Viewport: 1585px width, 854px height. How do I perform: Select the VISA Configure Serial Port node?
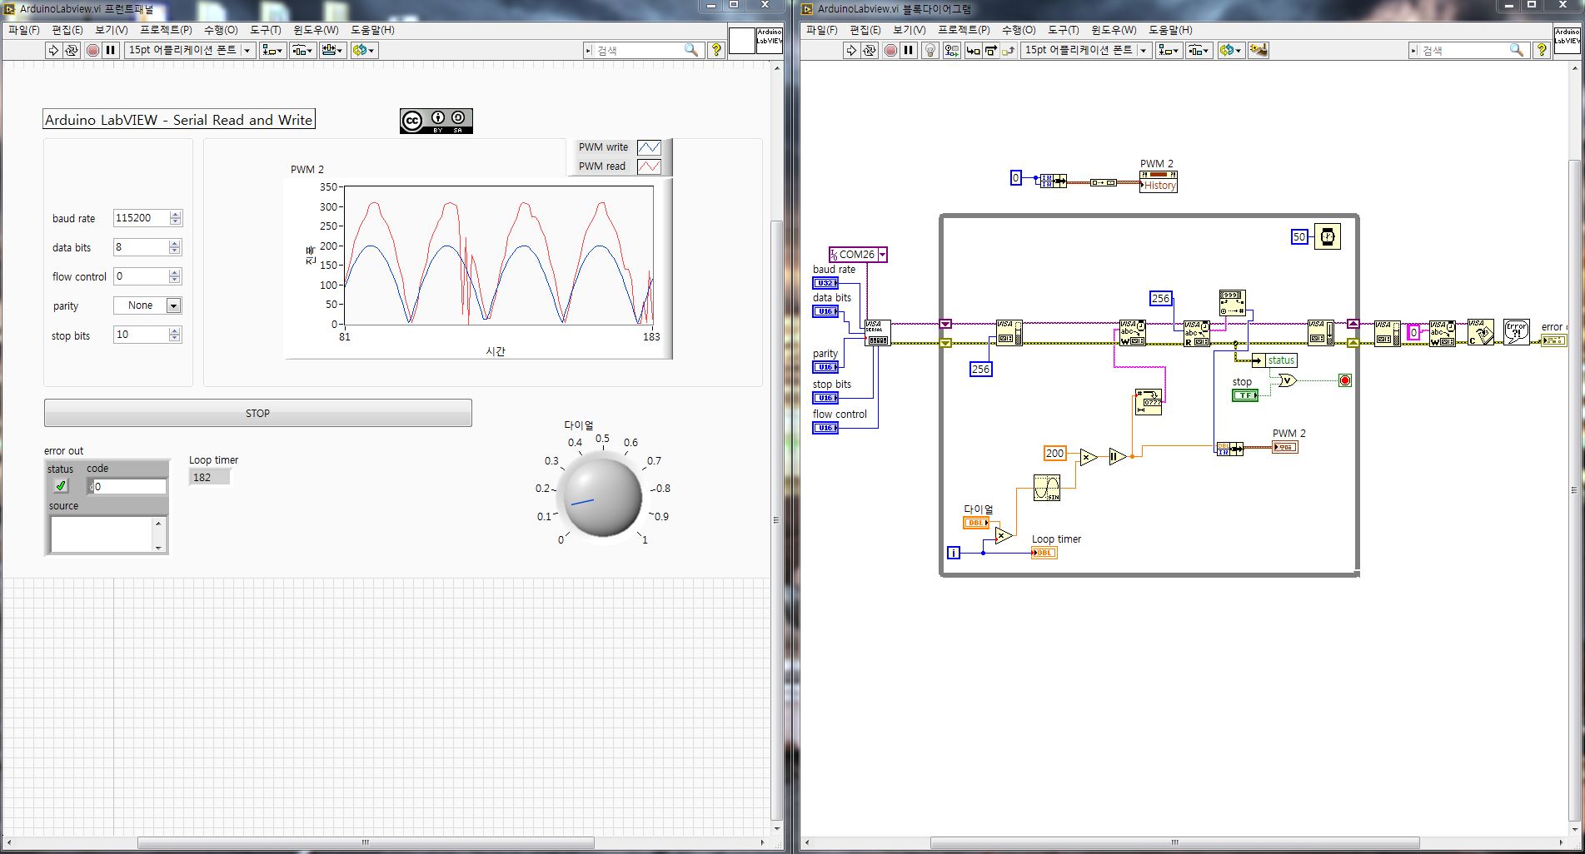(876, 333)
